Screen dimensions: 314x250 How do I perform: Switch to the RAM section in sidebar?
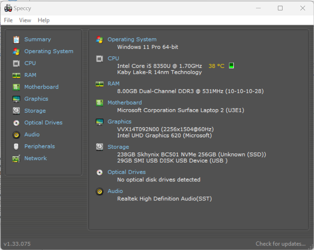(x=30, y=75)
